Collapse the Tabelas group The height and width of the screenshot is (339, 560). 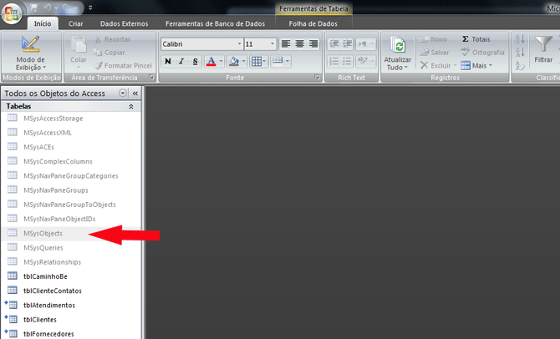131,106
